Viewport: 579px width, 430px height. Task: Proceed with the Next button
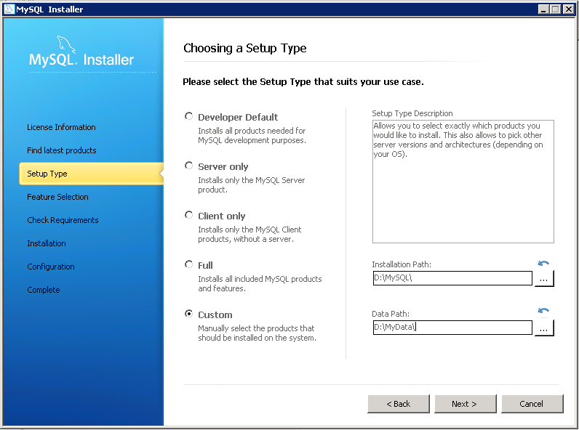[x=466, y=404]
